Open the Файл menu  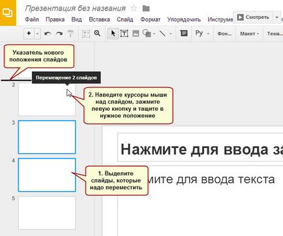coord(32,20)
